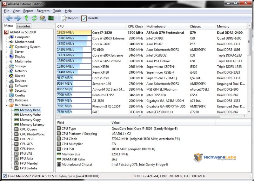Screen dimensions: 254x181
Task: Switch to the Favorites tab
Action: [23, 26]
